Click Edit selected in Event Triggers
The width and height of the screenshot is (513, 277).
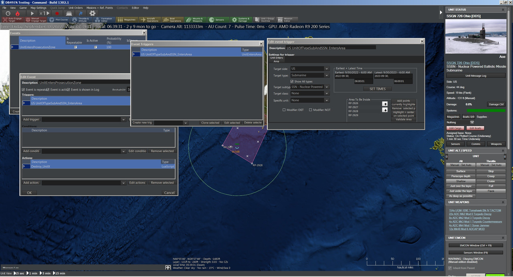point(232,122)
